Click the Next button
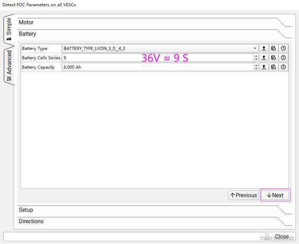 pyautogui.click(x=275, y=195)
